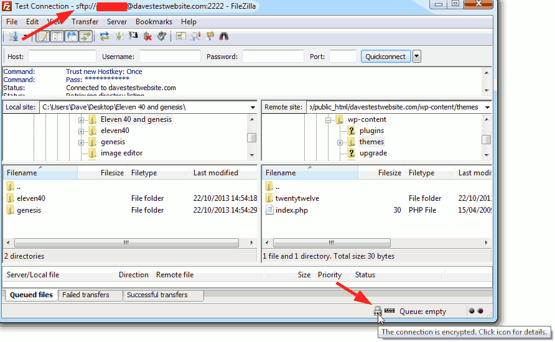Select the plugins folder with question mark
Image resolution: width=555 pixels, height=342 pixels.
pyautogui.click(x=371, y=131)
